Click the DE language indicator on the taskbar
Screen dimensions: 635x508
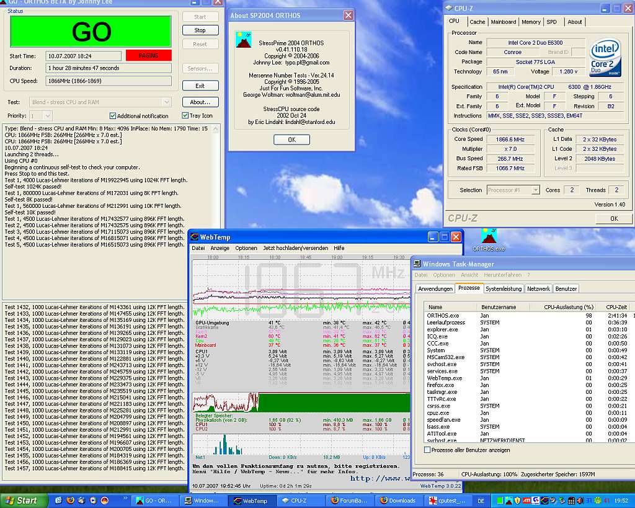(x=481, y=501)
